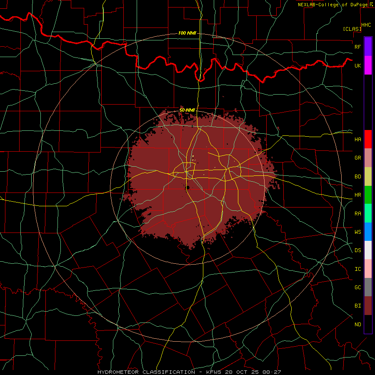Click the GR legend label
This screenshot has width=375, height=375.
357,158
